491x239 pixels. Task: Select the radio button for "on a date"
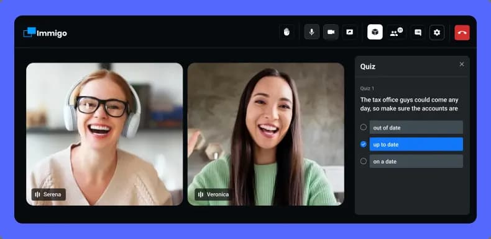363,161
